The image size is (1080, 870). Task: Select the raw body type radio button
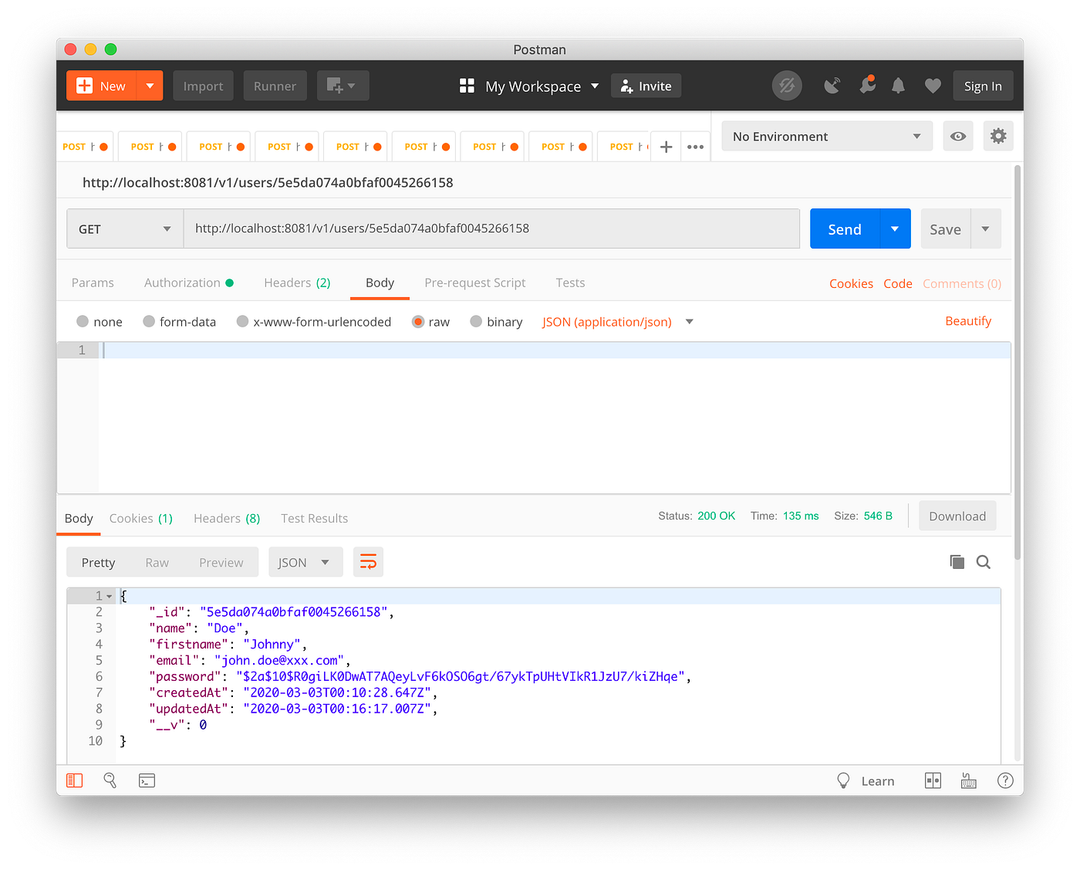(x=418, y=321)
